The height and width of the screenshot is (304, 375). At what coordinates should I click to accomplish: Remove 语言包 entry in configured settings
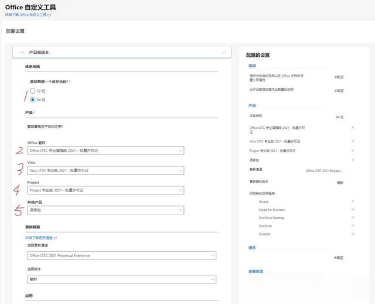[353, 160]
